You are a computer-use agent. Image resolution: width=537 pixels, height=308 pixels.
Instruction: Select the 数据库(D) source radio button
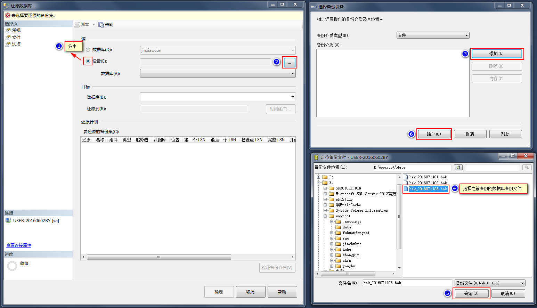88,50
